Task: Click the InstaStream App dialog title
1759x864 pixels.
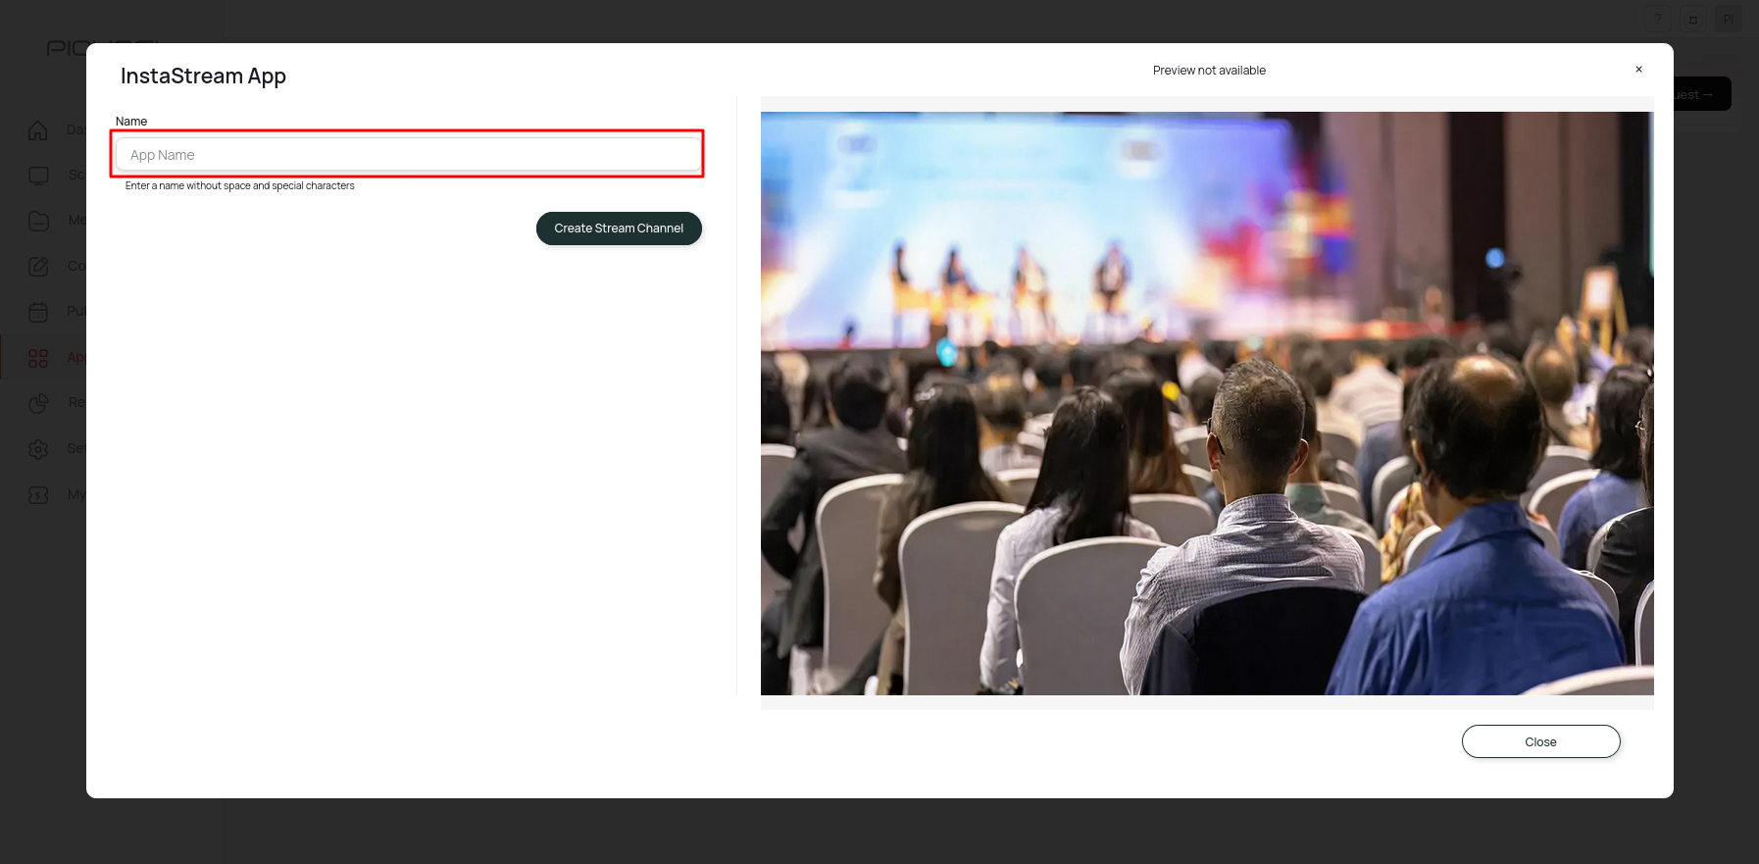Action: pos(203,76)
